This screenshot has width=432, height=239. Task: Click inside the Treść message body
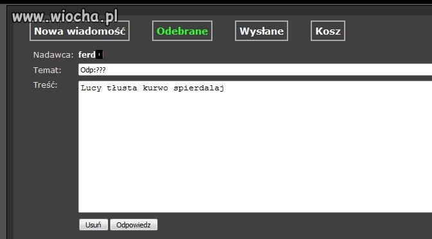pyautogui.click(x=255, y=147)
